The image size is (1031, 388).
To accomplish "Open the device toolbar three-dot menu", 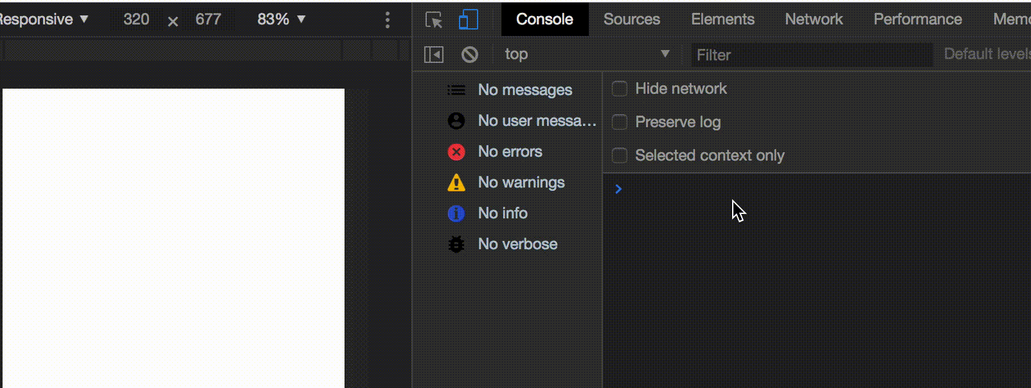I will tap(387, 20).
